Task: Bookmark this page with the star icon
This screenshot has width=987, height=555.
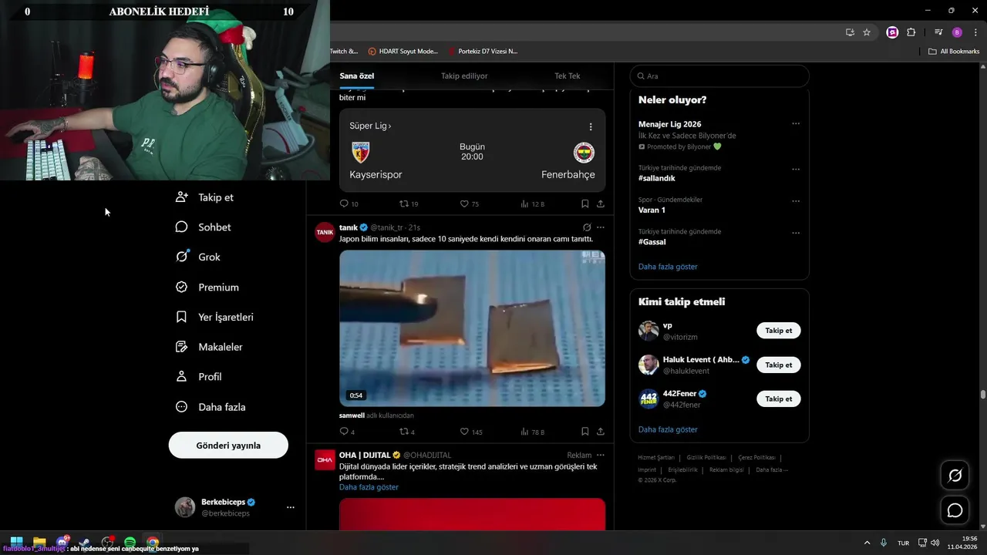Action: 867,32
